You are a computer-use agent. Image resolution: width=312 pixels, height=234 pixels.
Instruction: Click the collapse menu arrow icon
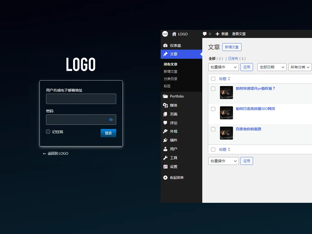(x=165, y=178)
